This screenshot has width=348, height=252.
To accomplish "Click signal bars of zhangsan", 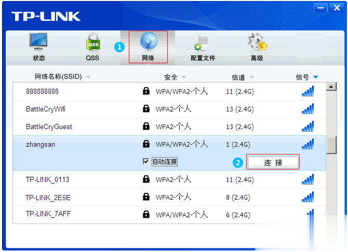I will click(308, 144).
